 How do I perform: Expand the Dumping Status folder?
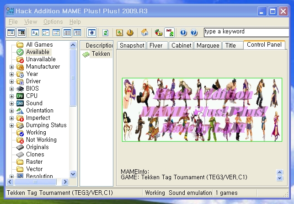tap(11, 125)
